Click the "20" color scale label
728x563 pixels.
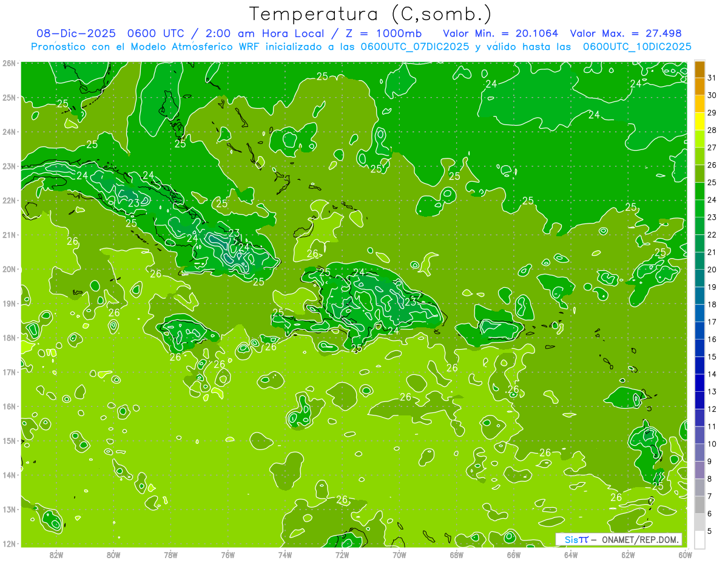click(x=712, y=270)
